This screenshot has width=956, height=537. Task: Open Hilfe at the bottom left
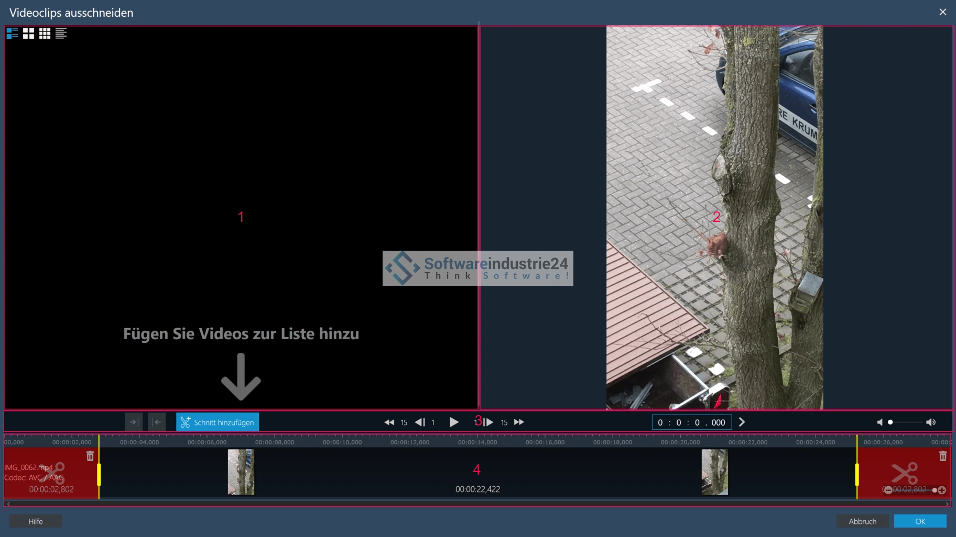coord(36,521)
